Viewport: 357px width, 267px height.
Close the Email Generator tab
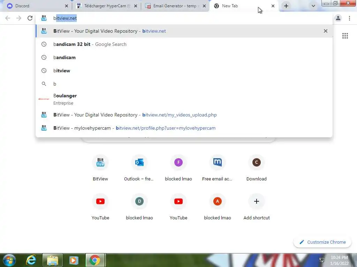tap(204, 6)
